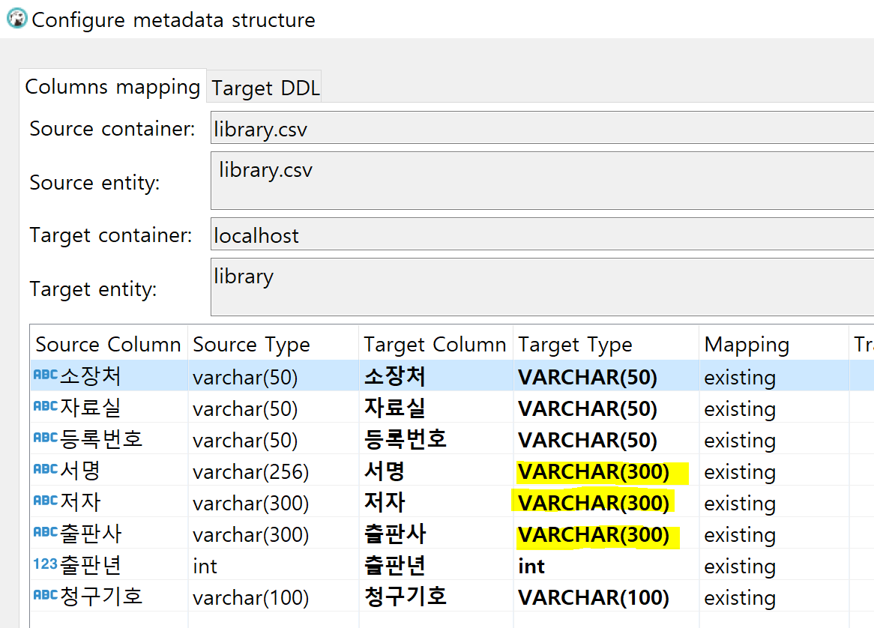The width and height of the screenshot is (874, 628).
Task: Edit target column 저자
Action: (x=384, y=502)
